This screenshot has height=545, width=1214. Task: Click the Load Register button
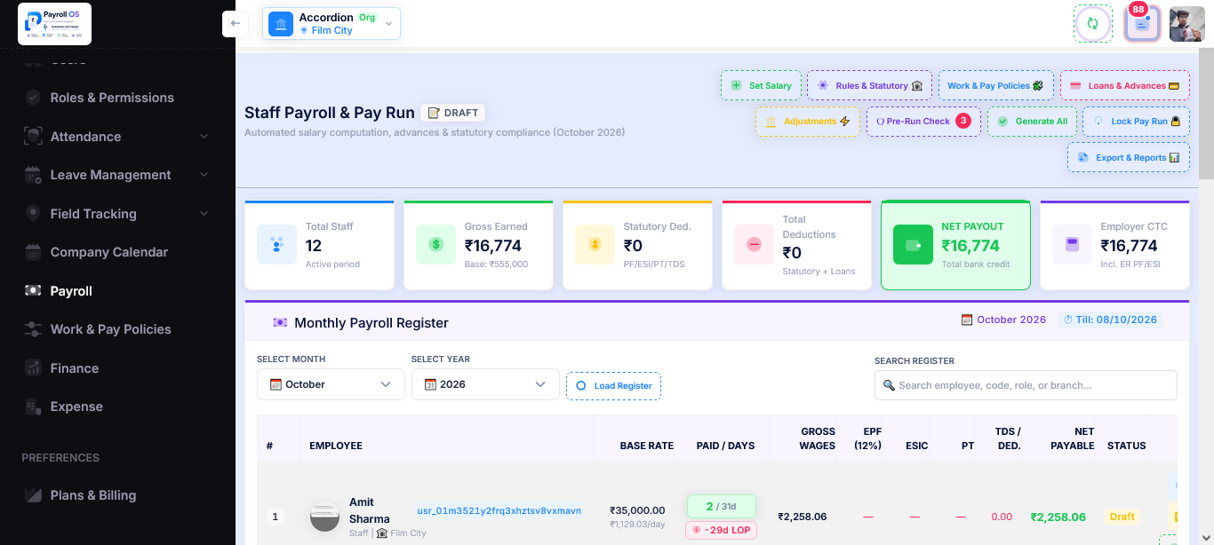click(x=613, y=385)
